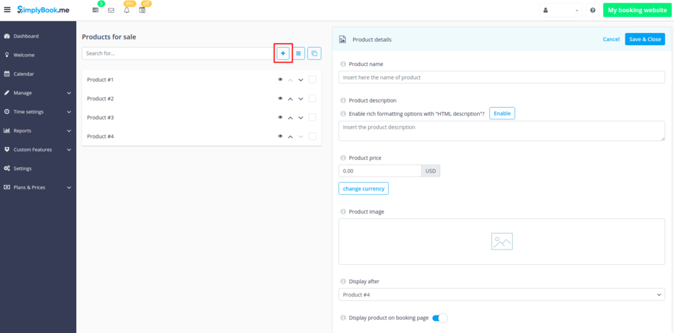Click the list view icon beside search
Viewport: 674px width, 333px height.
(x=299, y=53)
